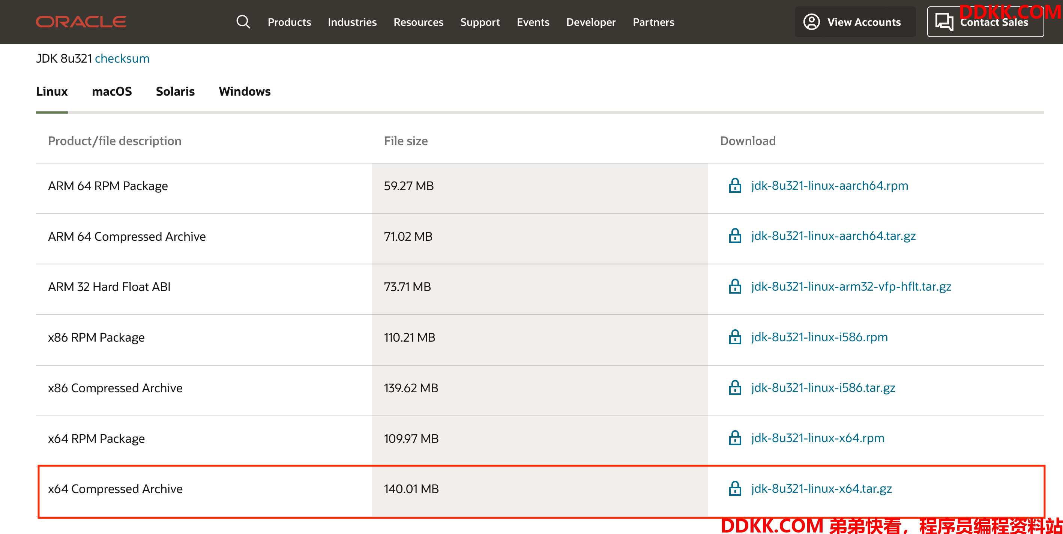Open the Products menu
Image resolution: width=1063 pixels, height=534 pixels.
pos(289,22)
